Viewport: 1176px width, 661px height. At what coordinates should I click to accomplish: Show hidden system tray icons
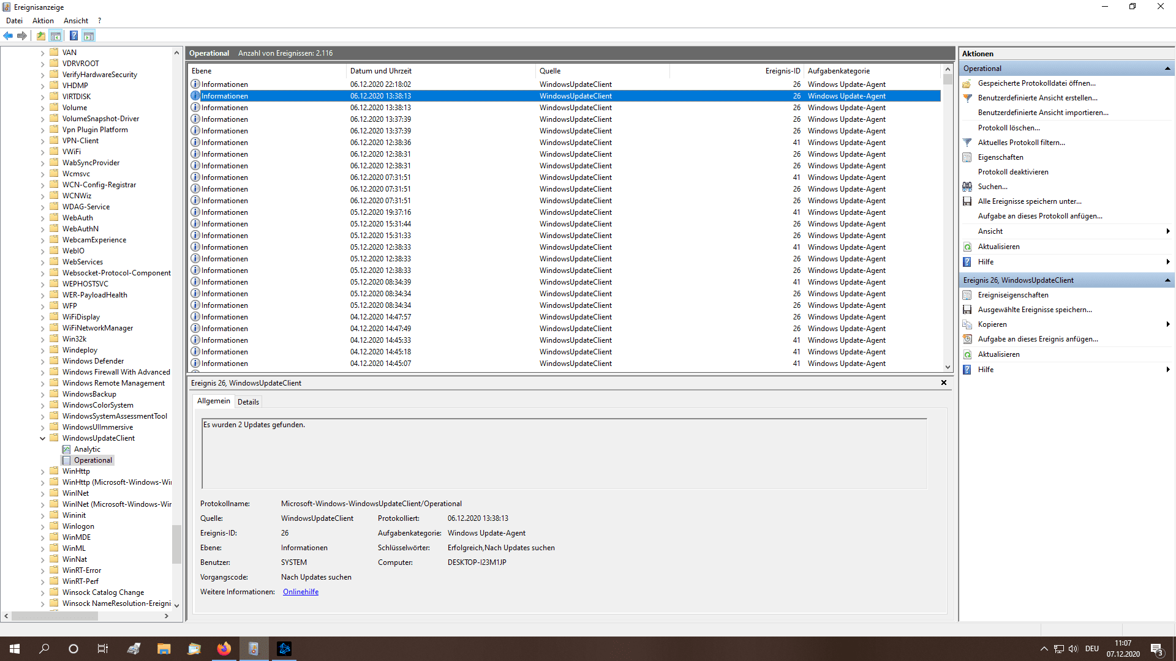[x=1044, y=649]
